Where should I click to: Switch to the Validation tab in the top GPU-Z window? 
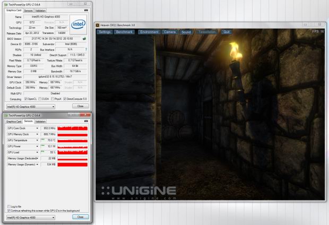[x=40, y=10]
